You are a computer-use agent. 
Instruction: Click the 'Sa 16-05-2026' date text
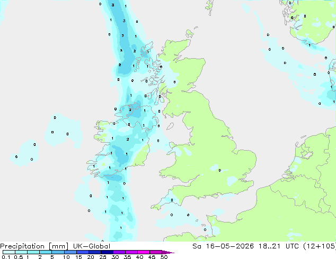pos(223,246)
